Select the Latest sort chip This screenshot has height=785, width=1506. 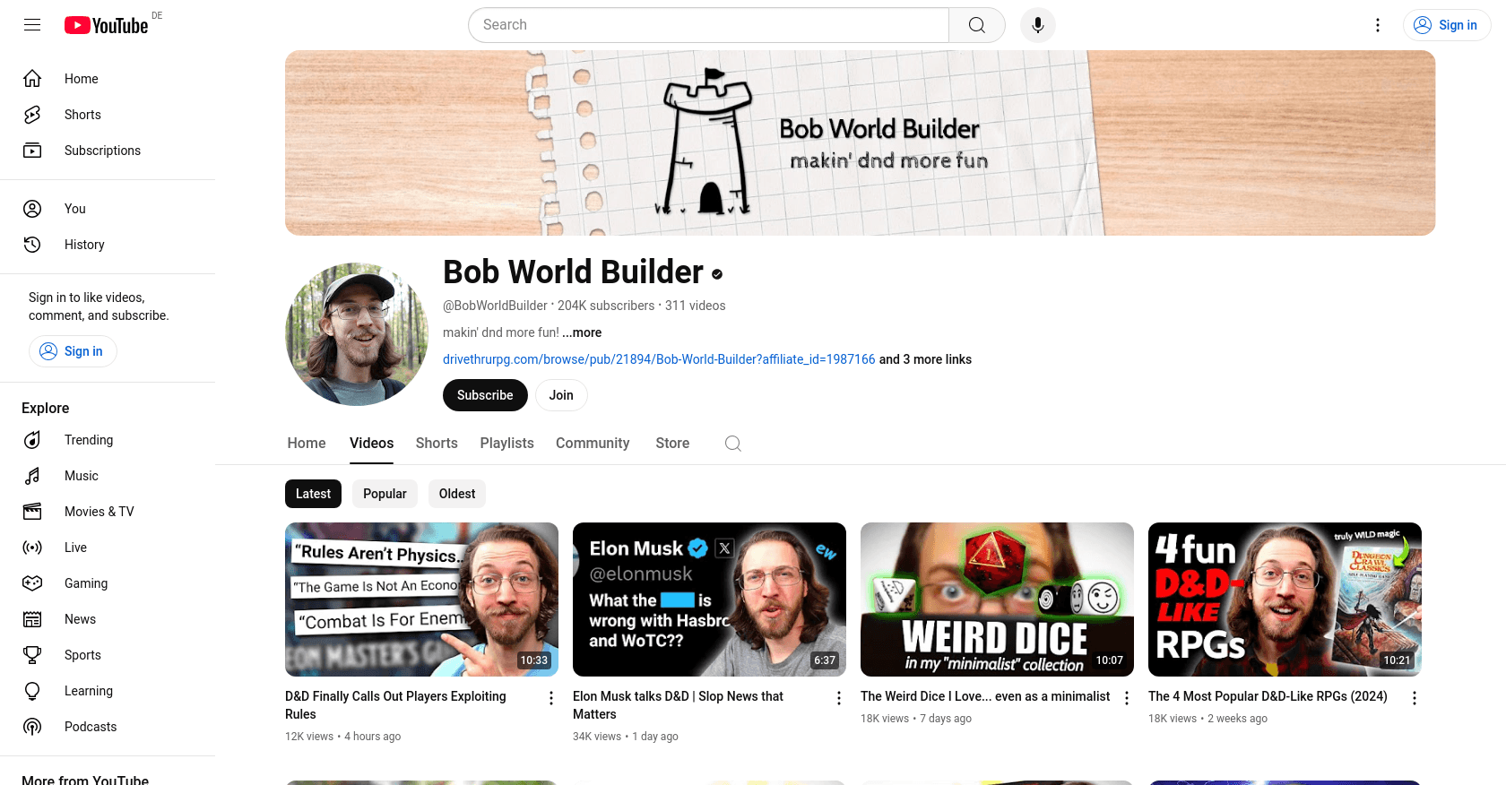pos(313,494)
